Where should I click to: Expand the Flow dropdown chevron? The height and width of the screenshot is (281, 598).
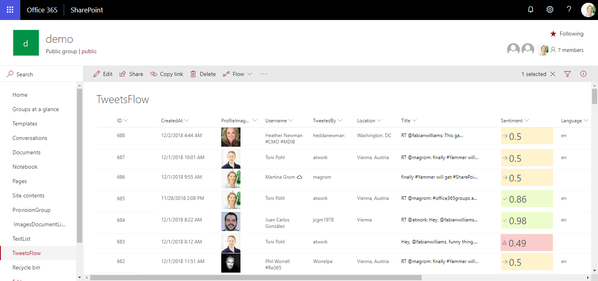pyautogui.click(x=250, y=74)
